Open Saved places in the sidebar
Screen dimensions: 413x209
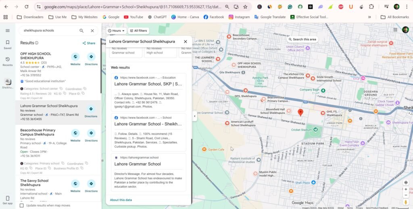[x=8, y=44]
